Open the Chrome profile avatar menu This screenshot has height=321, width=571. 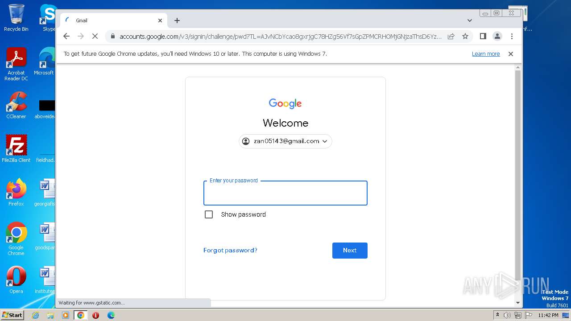[x=497, y=36]
